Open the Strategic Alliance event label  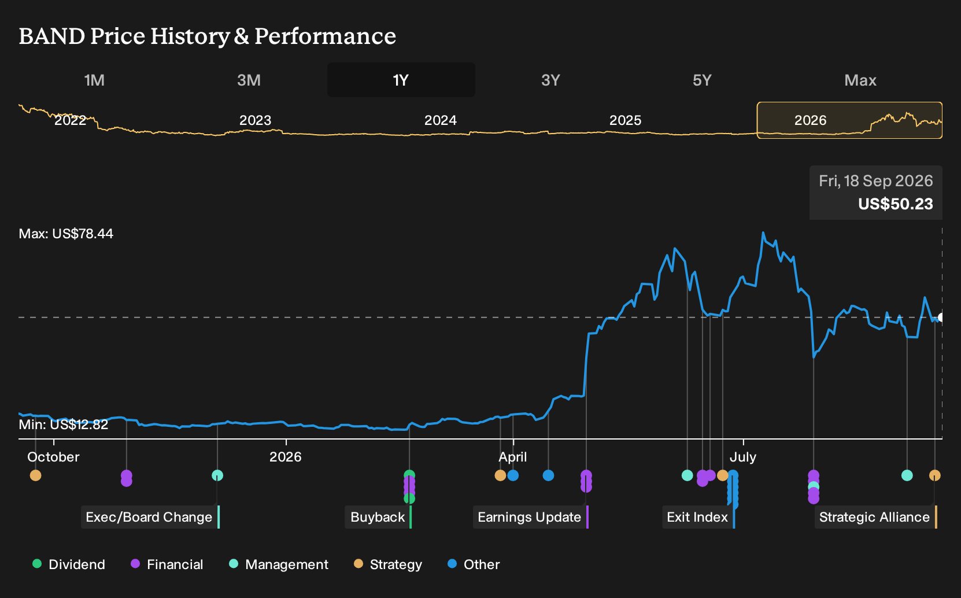pos(876,517)
